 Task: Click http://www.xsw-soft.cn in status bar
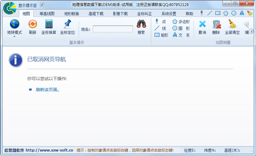[x=49, y=150]
